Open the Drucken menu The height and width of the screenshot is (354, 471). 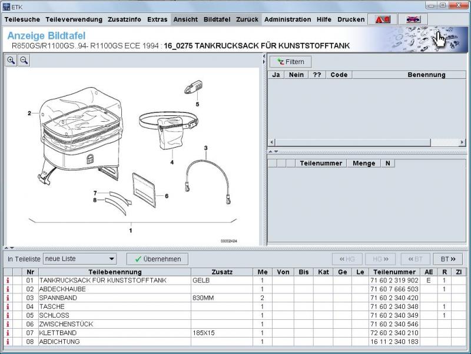(351, 19)
